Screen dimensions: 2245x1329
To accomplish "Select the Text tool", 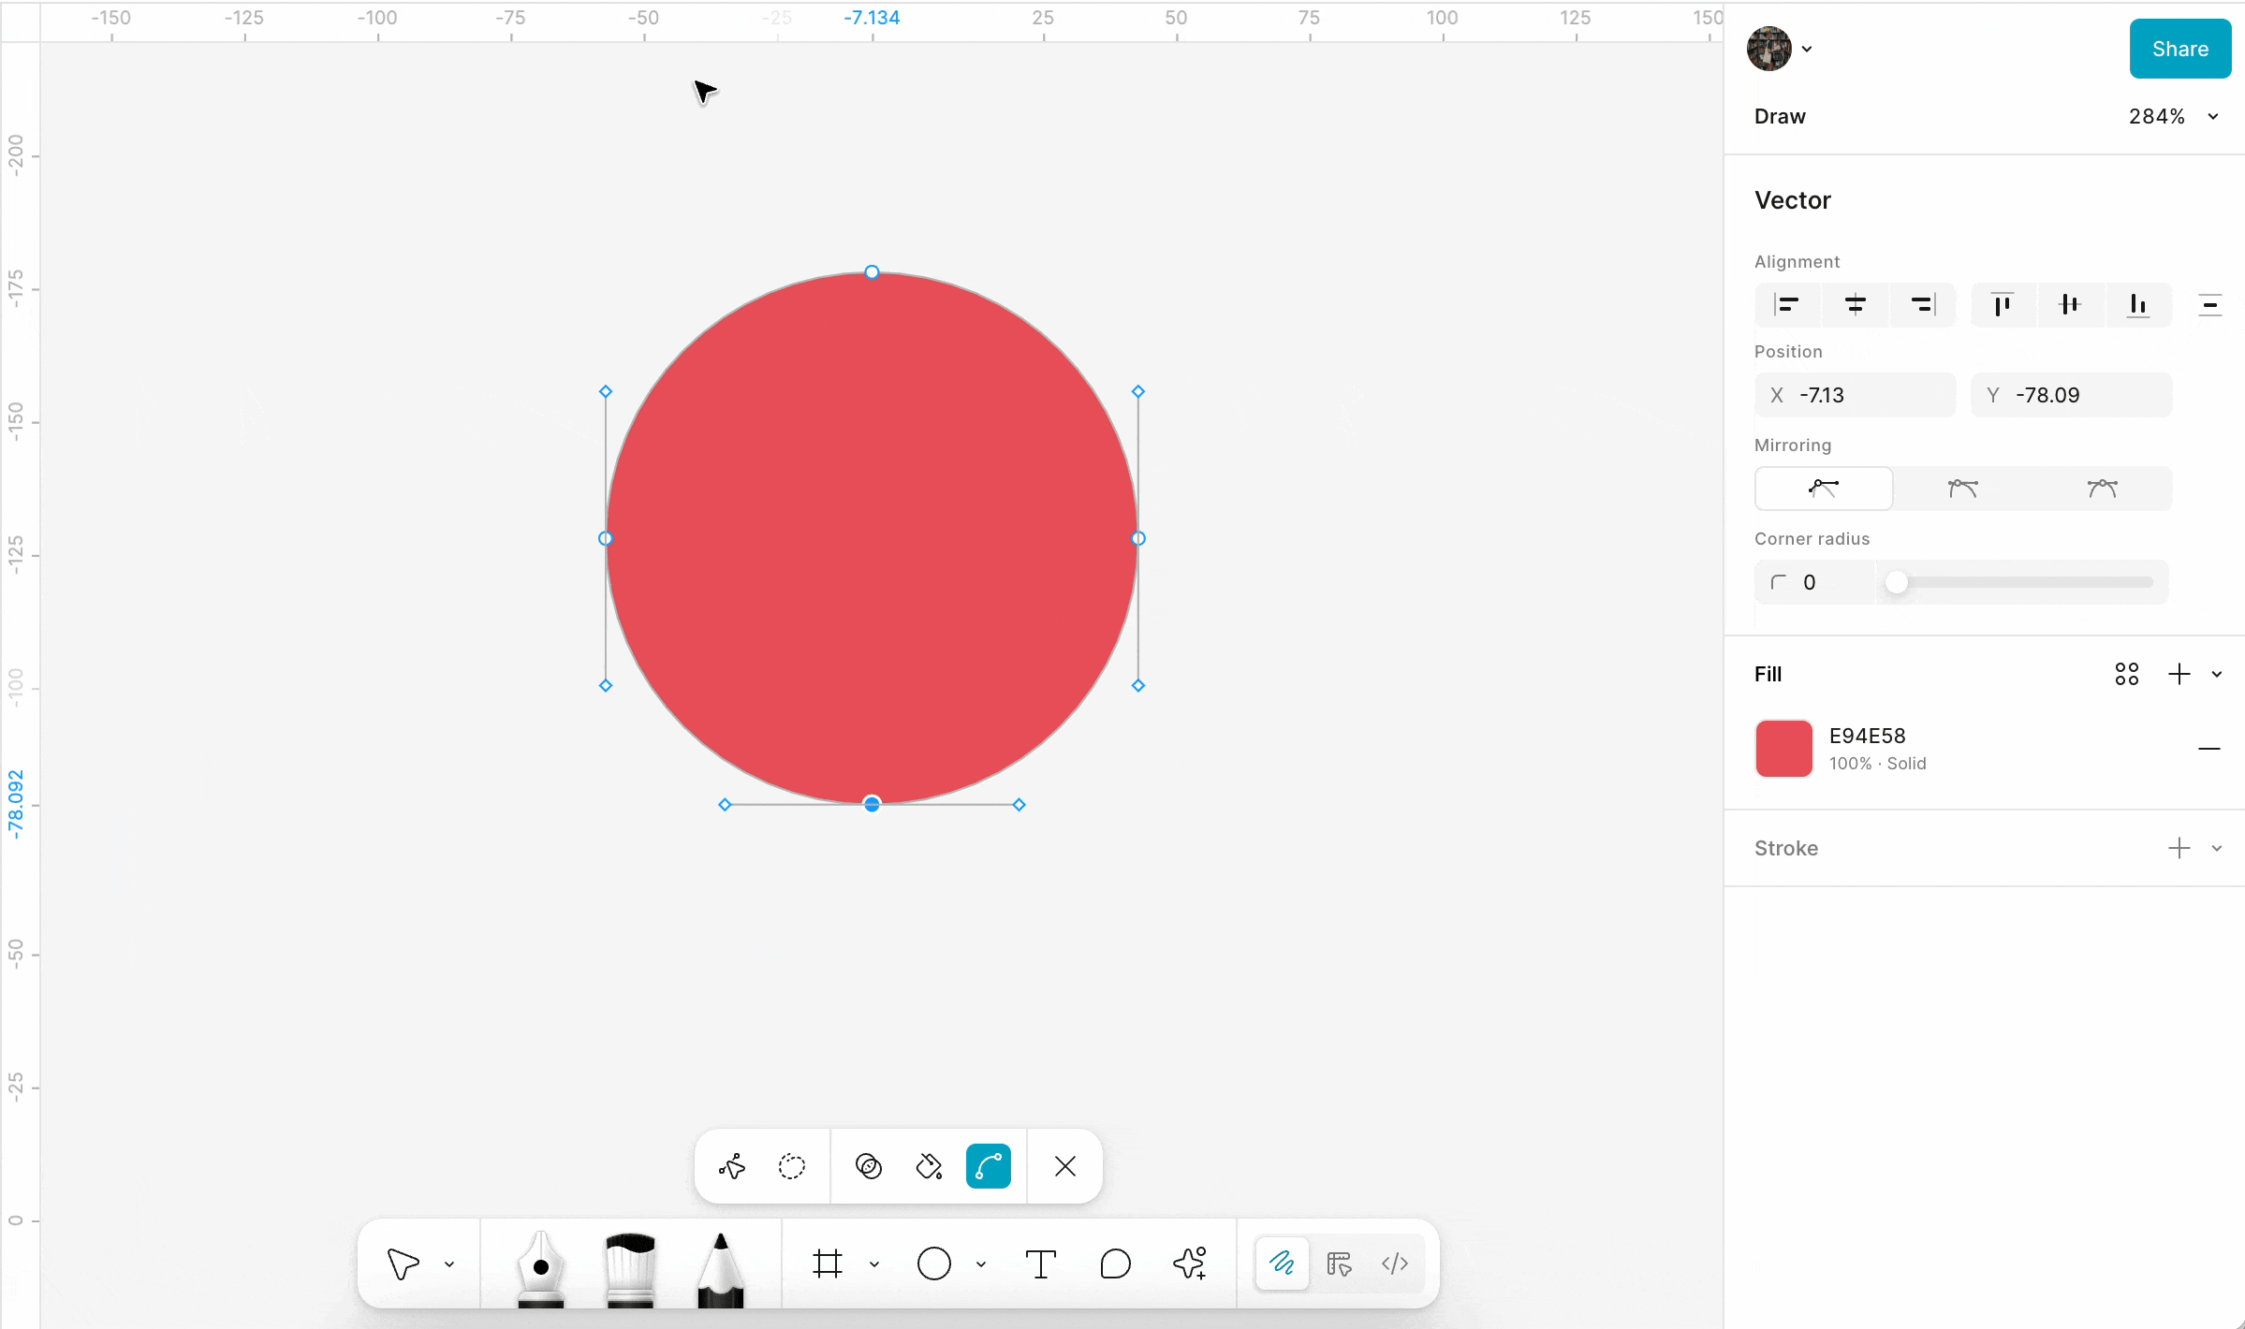I will (1040, 1263).
